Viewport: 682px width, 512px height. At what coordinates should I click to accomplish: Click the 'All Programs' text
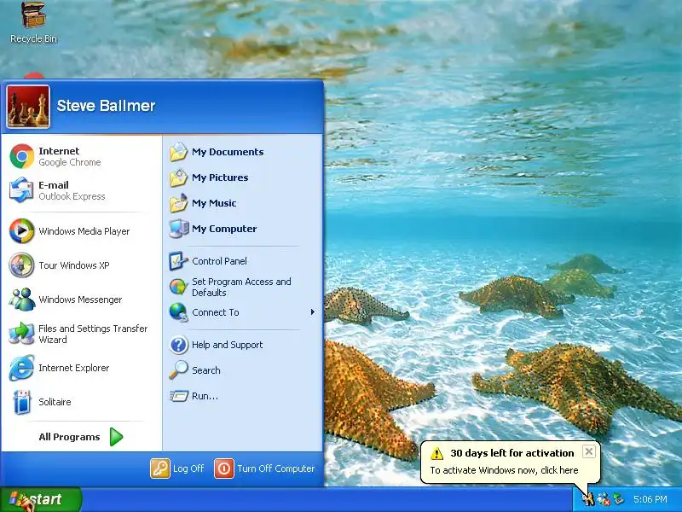69,437
